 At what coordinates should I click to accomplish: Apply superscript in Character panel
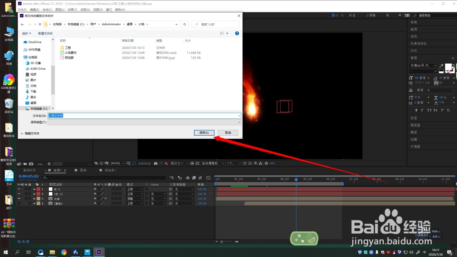coord(442,110)
